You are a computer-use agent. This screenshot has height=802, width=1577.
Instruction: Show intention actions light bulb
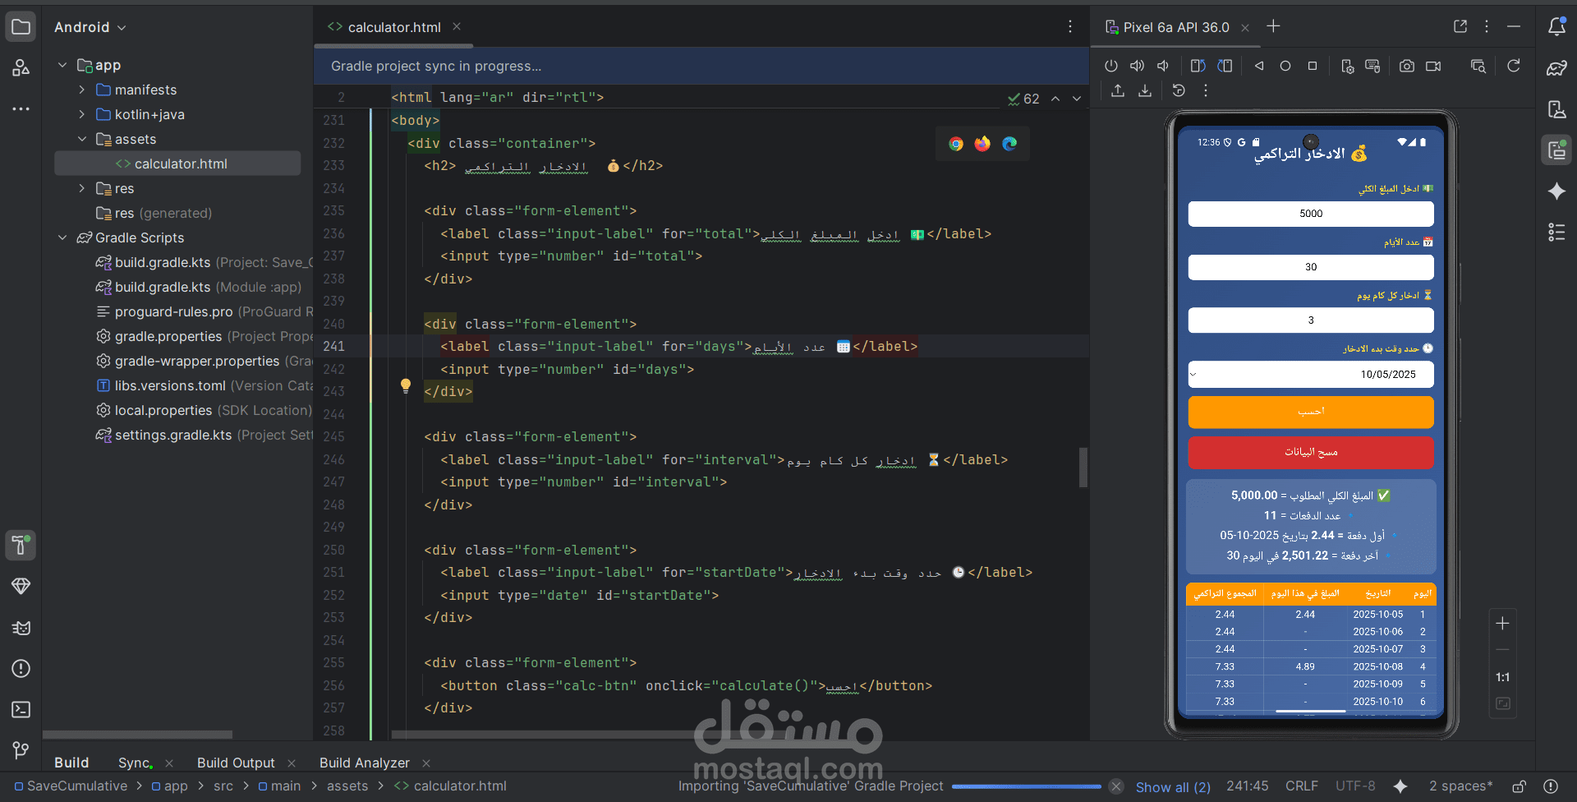point(405,386)
